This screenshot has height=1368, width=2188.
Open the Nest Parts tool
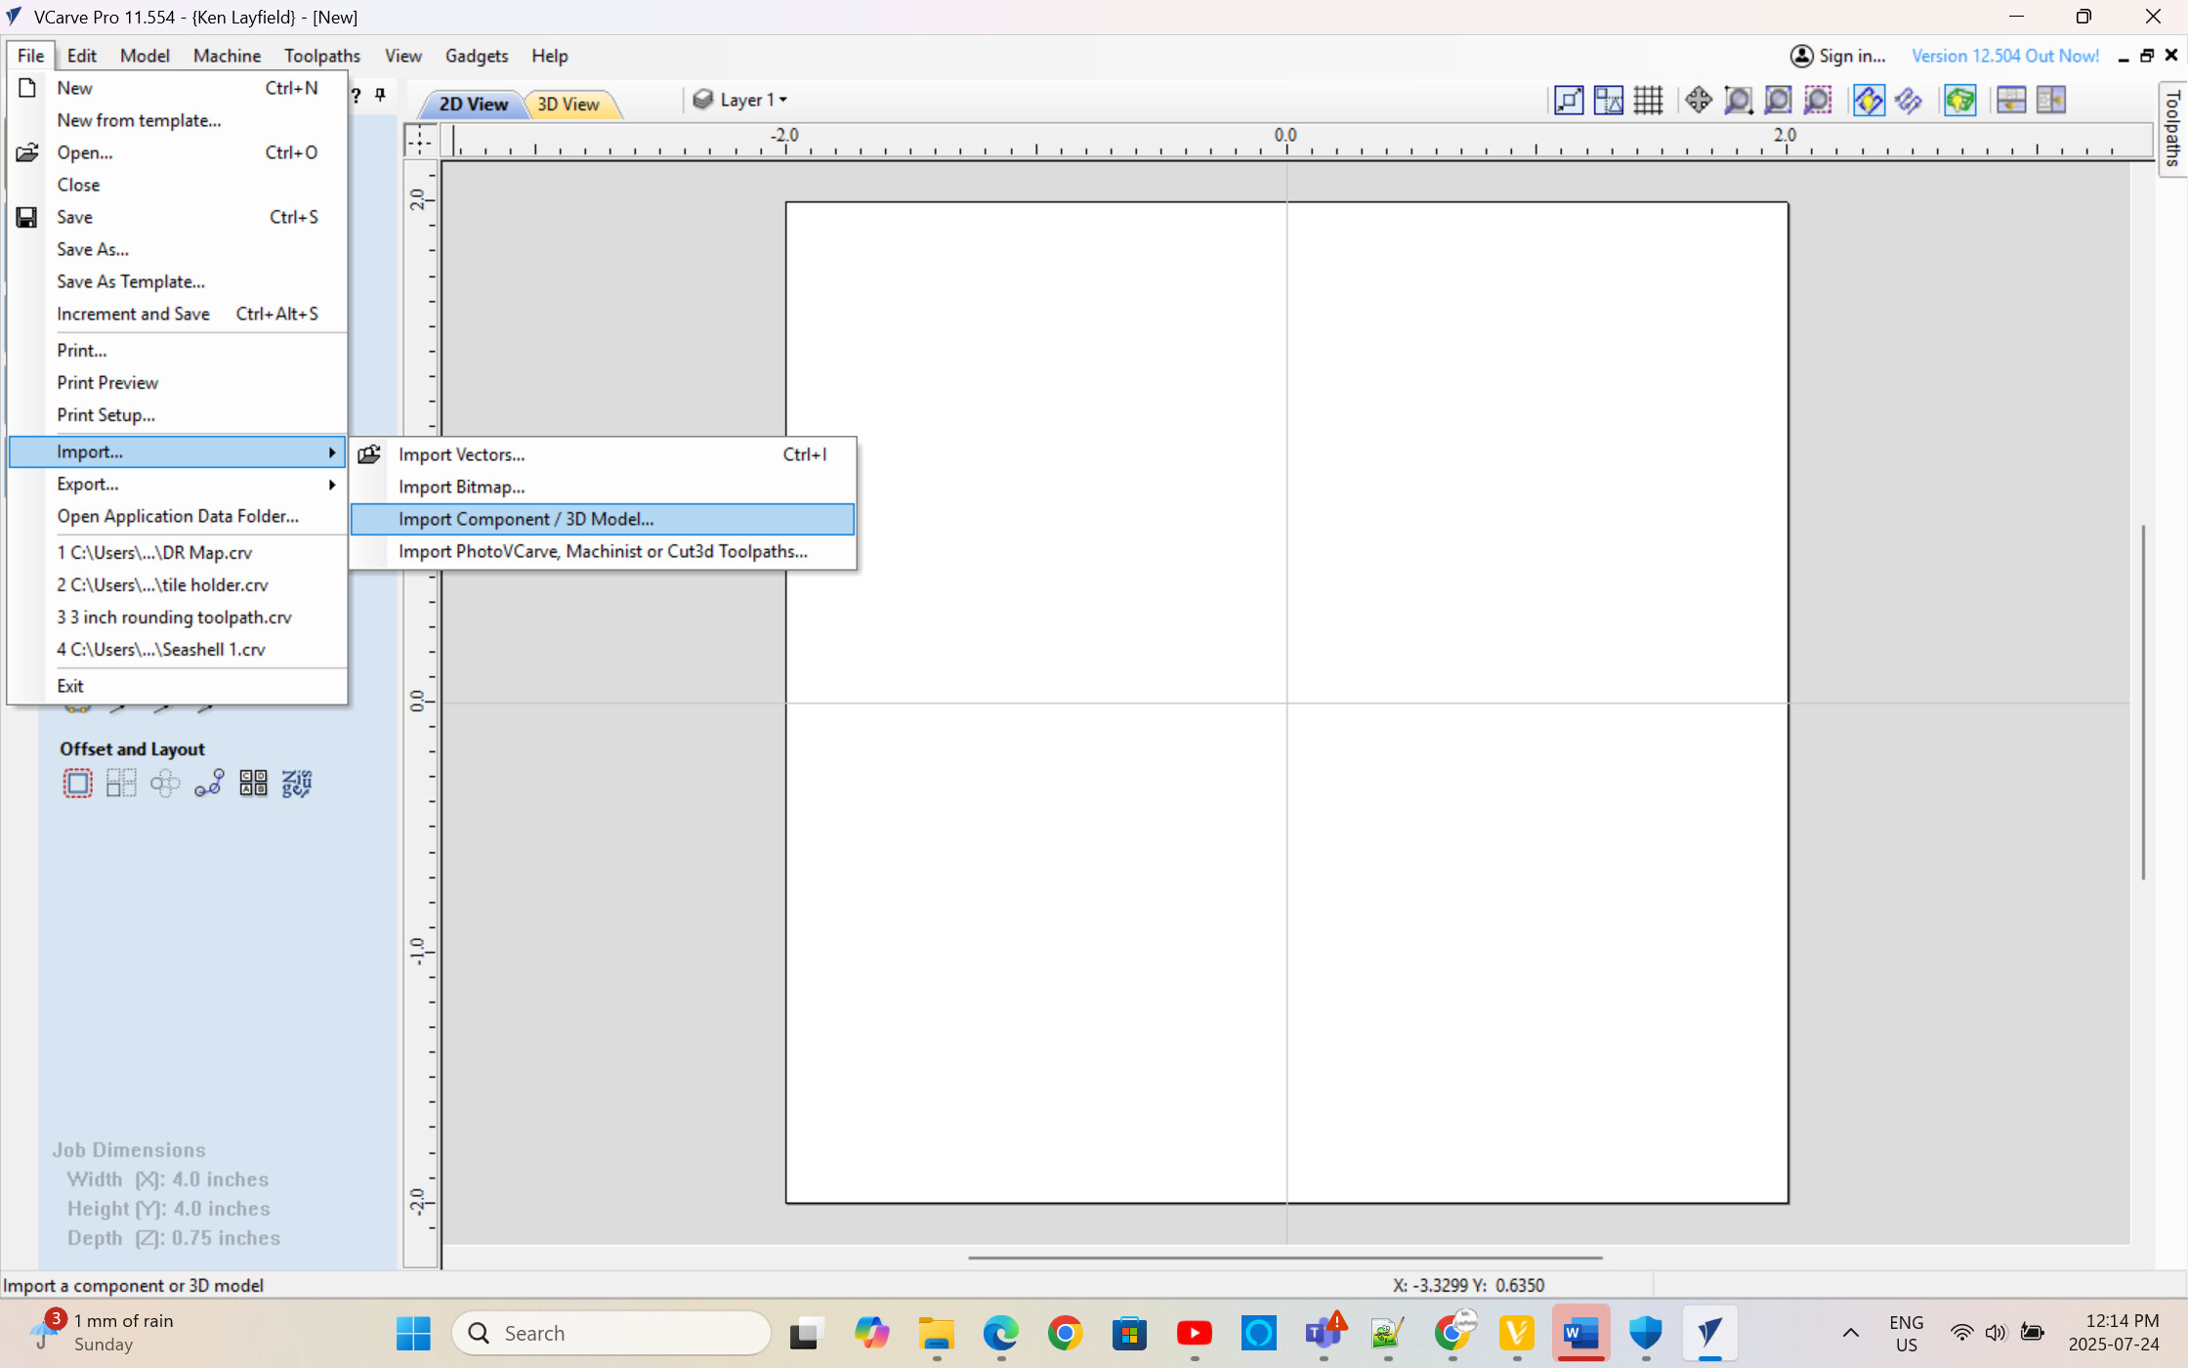tap(253, 783)
